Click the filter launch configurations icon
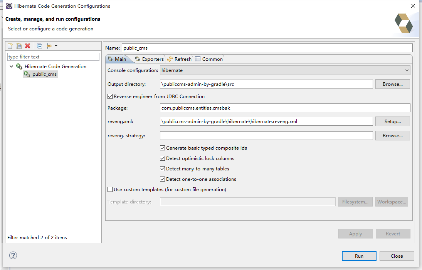The height and width of the screenshot is (270, 422). click(x=48, y=46)
